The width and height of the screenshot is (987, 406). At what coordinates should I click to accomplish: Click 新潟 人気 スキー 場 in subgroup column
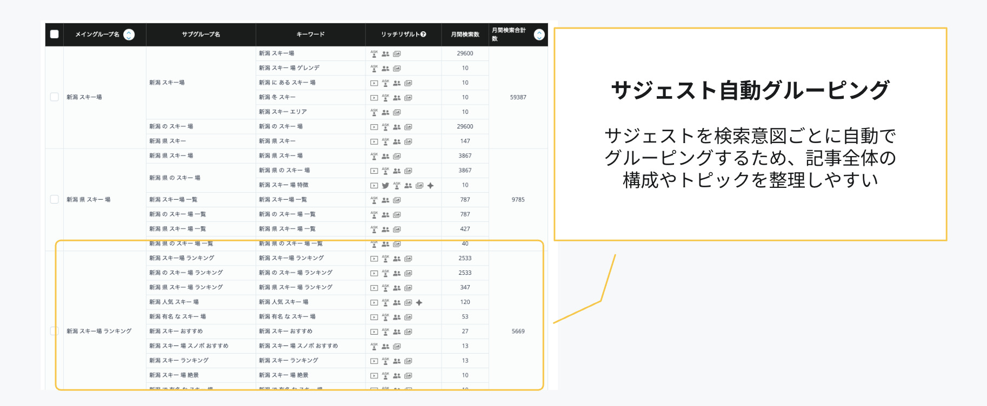[x=174, y=302]
